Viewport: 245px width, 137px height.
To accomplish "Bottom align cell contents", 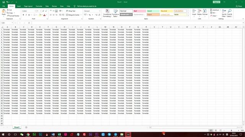I will [x=56, y=11].
